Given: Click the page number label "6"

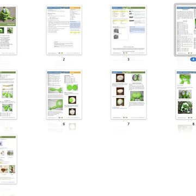Looking at the screenshot, I should click(x=64, y=124).
